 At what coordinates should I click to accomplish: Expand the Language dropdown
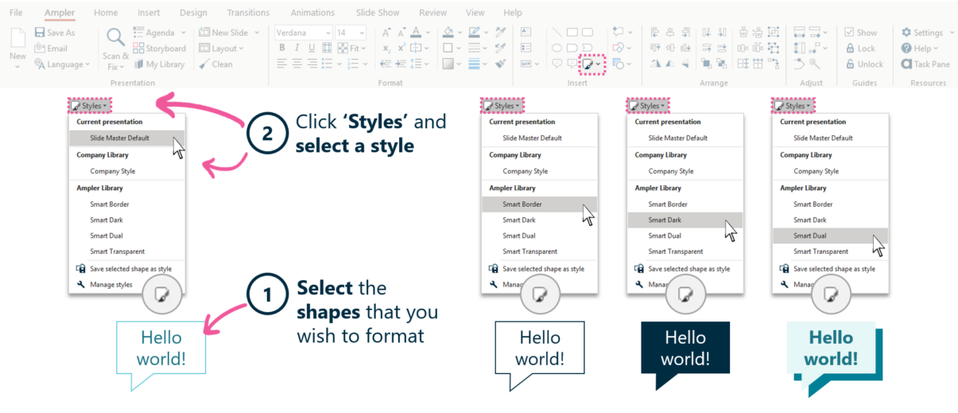tap(88, 64)
